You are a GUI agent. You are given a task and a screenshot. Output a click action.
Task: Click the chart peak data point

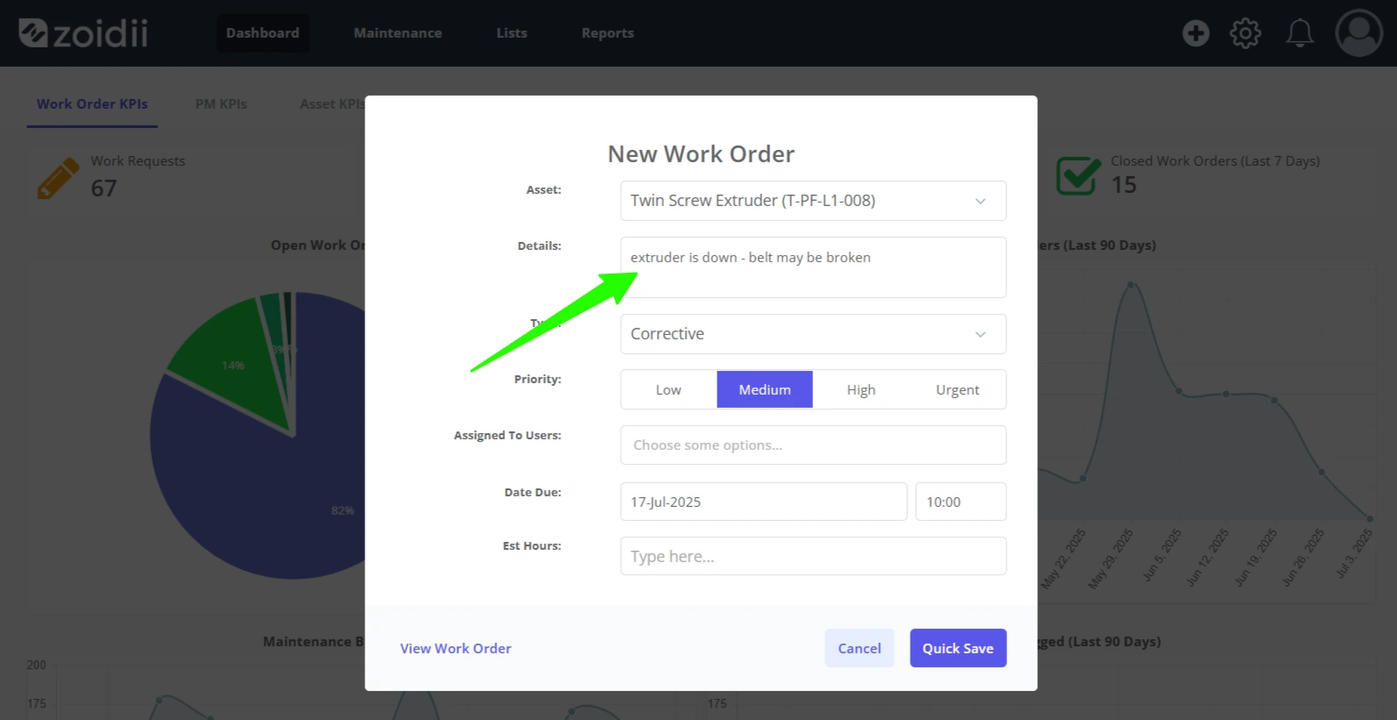point(1130,284)
